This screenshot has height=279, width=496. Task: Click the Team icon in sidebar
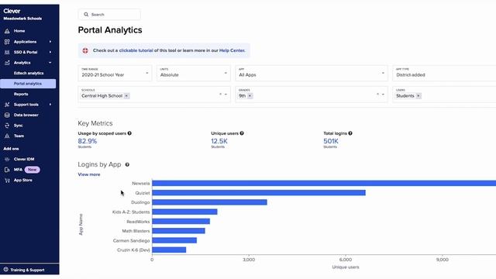pyautogui.click(x=7, y=136)
